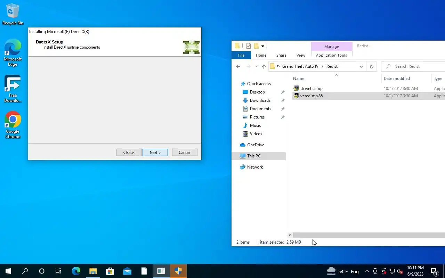Screen dimensions: 445x278
Task: Open Recycle Bin on desktop
Action: pyautogui.click(x=13, y=14)
